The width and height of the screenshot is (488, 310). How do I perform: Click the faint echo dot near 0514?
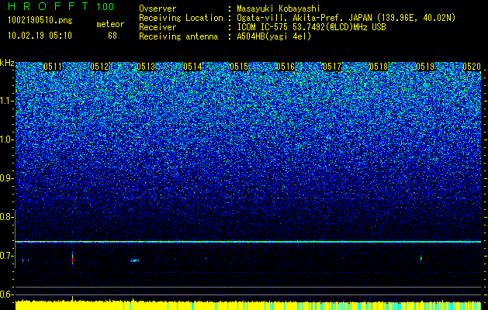[x=206, y=258]
